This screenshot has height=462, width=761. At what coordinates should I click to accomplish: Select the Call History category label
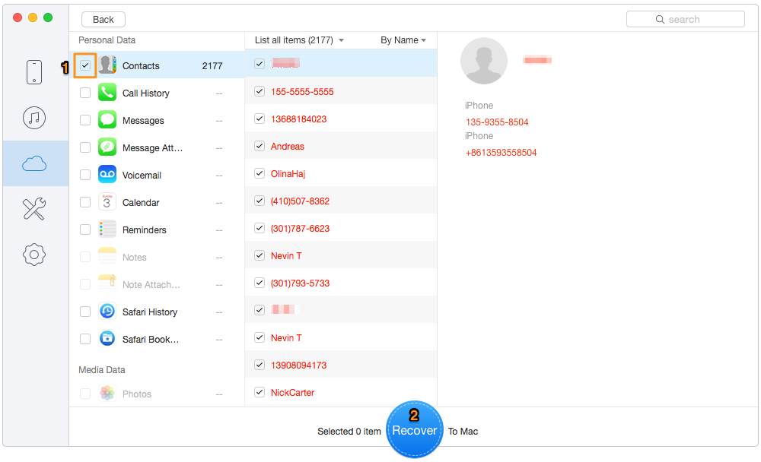click(x=145, y=93)
